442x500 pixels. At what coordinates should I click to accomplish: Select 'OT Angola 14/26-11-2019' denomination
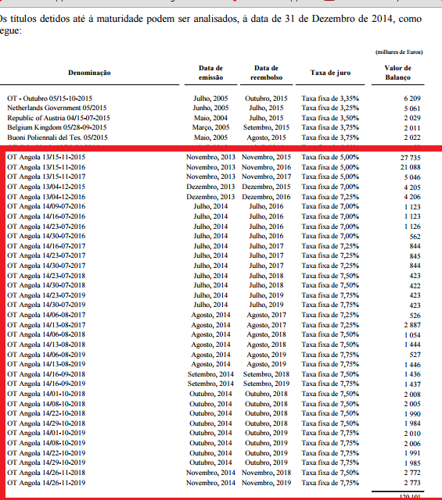click(x=46, y=483)
